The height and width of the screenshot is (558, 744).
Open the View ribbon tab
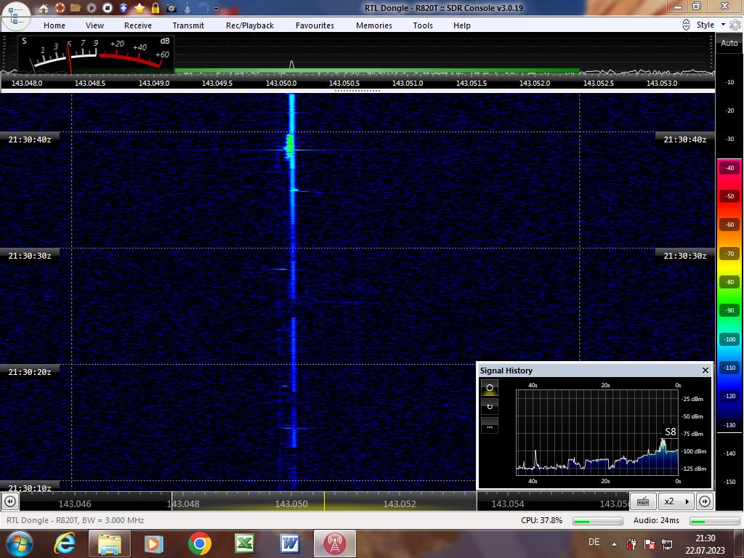tap(95, 25)
